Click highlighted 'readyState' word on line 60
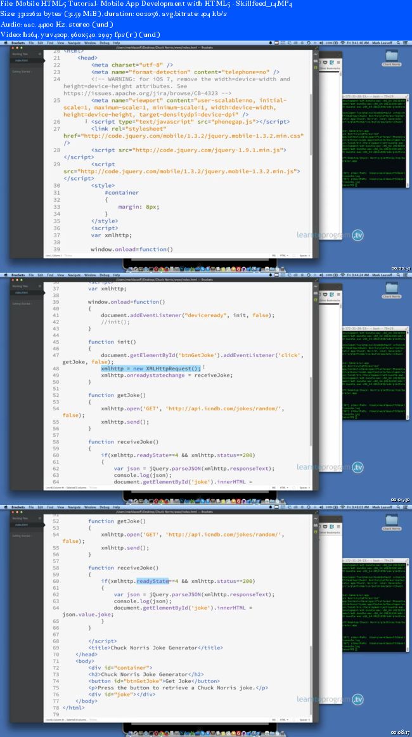 (152, 581)
